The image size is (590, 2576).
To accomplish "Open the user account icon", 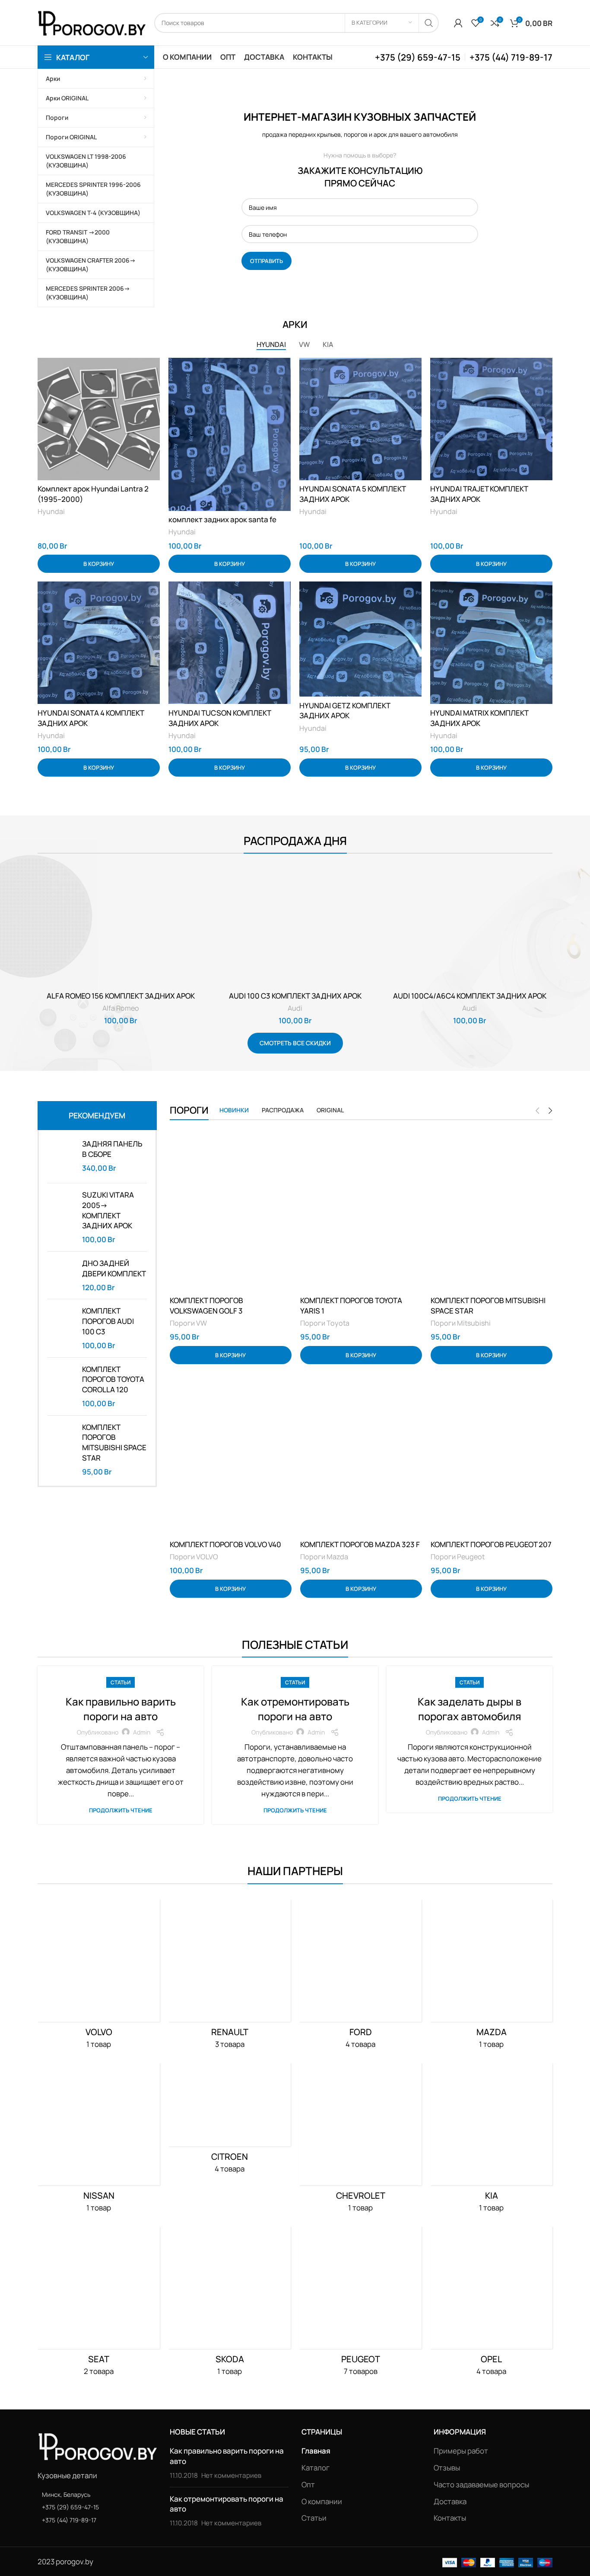I will click(x=458, y=23).
